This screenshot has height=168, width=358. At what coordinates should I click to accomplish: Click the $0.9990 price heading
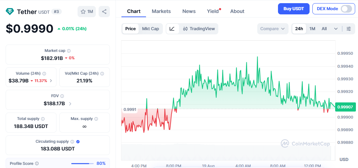tap(30, 28)
